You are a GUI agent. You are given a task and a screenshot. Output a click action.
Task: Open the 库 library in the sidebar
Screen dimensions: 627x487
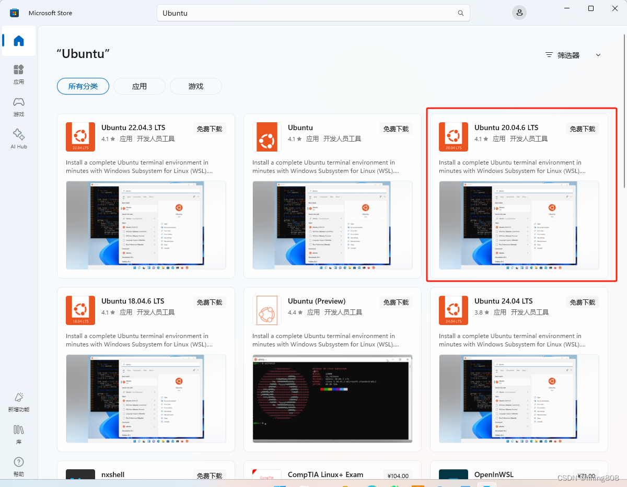point(19,434)
